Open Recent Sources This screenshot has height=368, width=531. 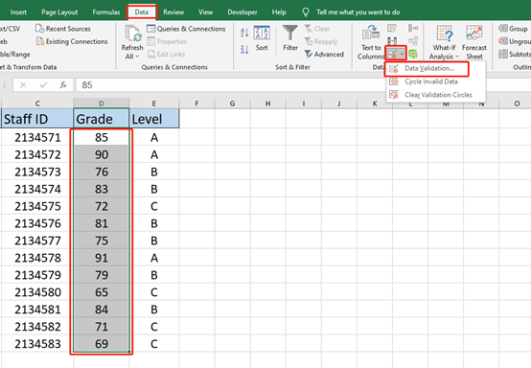(63, 29)
